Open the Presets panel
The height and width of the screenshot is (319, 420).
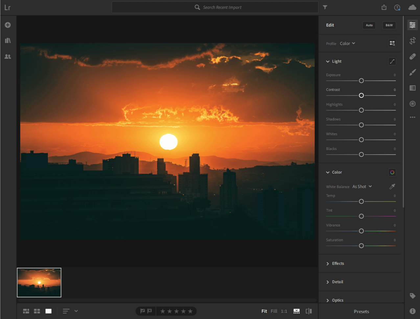361,311
